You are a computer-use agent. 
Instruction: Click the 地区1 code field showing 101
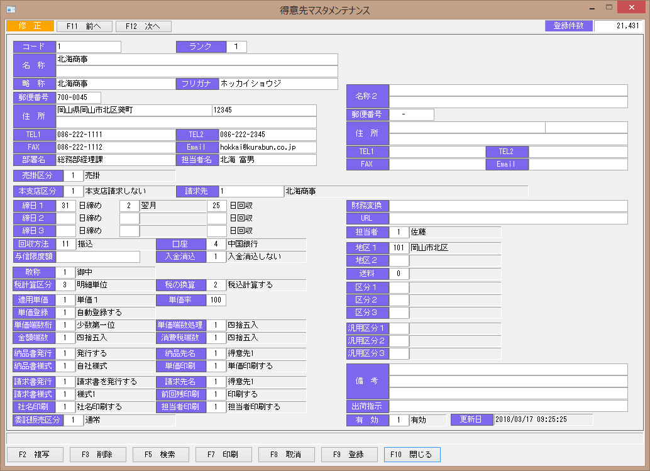[x=399, y=248]
